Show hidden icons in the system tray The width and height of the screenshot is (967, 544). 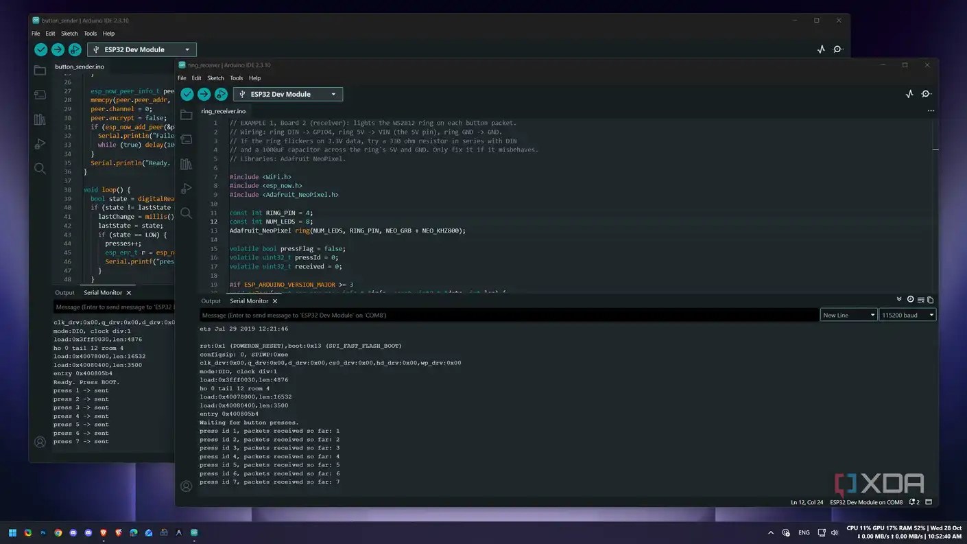[x=771, y=532]
